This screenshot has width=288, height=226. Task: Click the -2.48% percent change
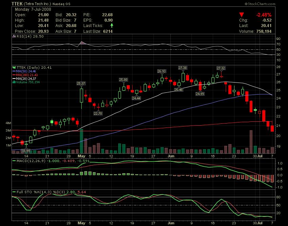[264, 15]
